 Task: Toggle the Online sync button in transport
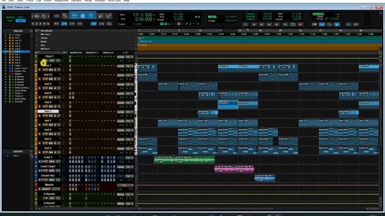point(245,25)
